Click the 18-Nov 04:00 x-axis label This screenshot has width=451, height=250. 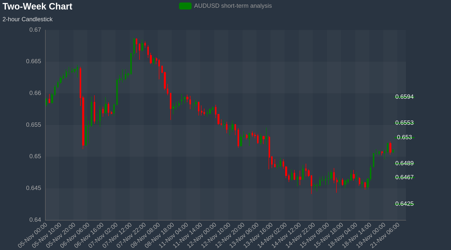coord(343,235)
